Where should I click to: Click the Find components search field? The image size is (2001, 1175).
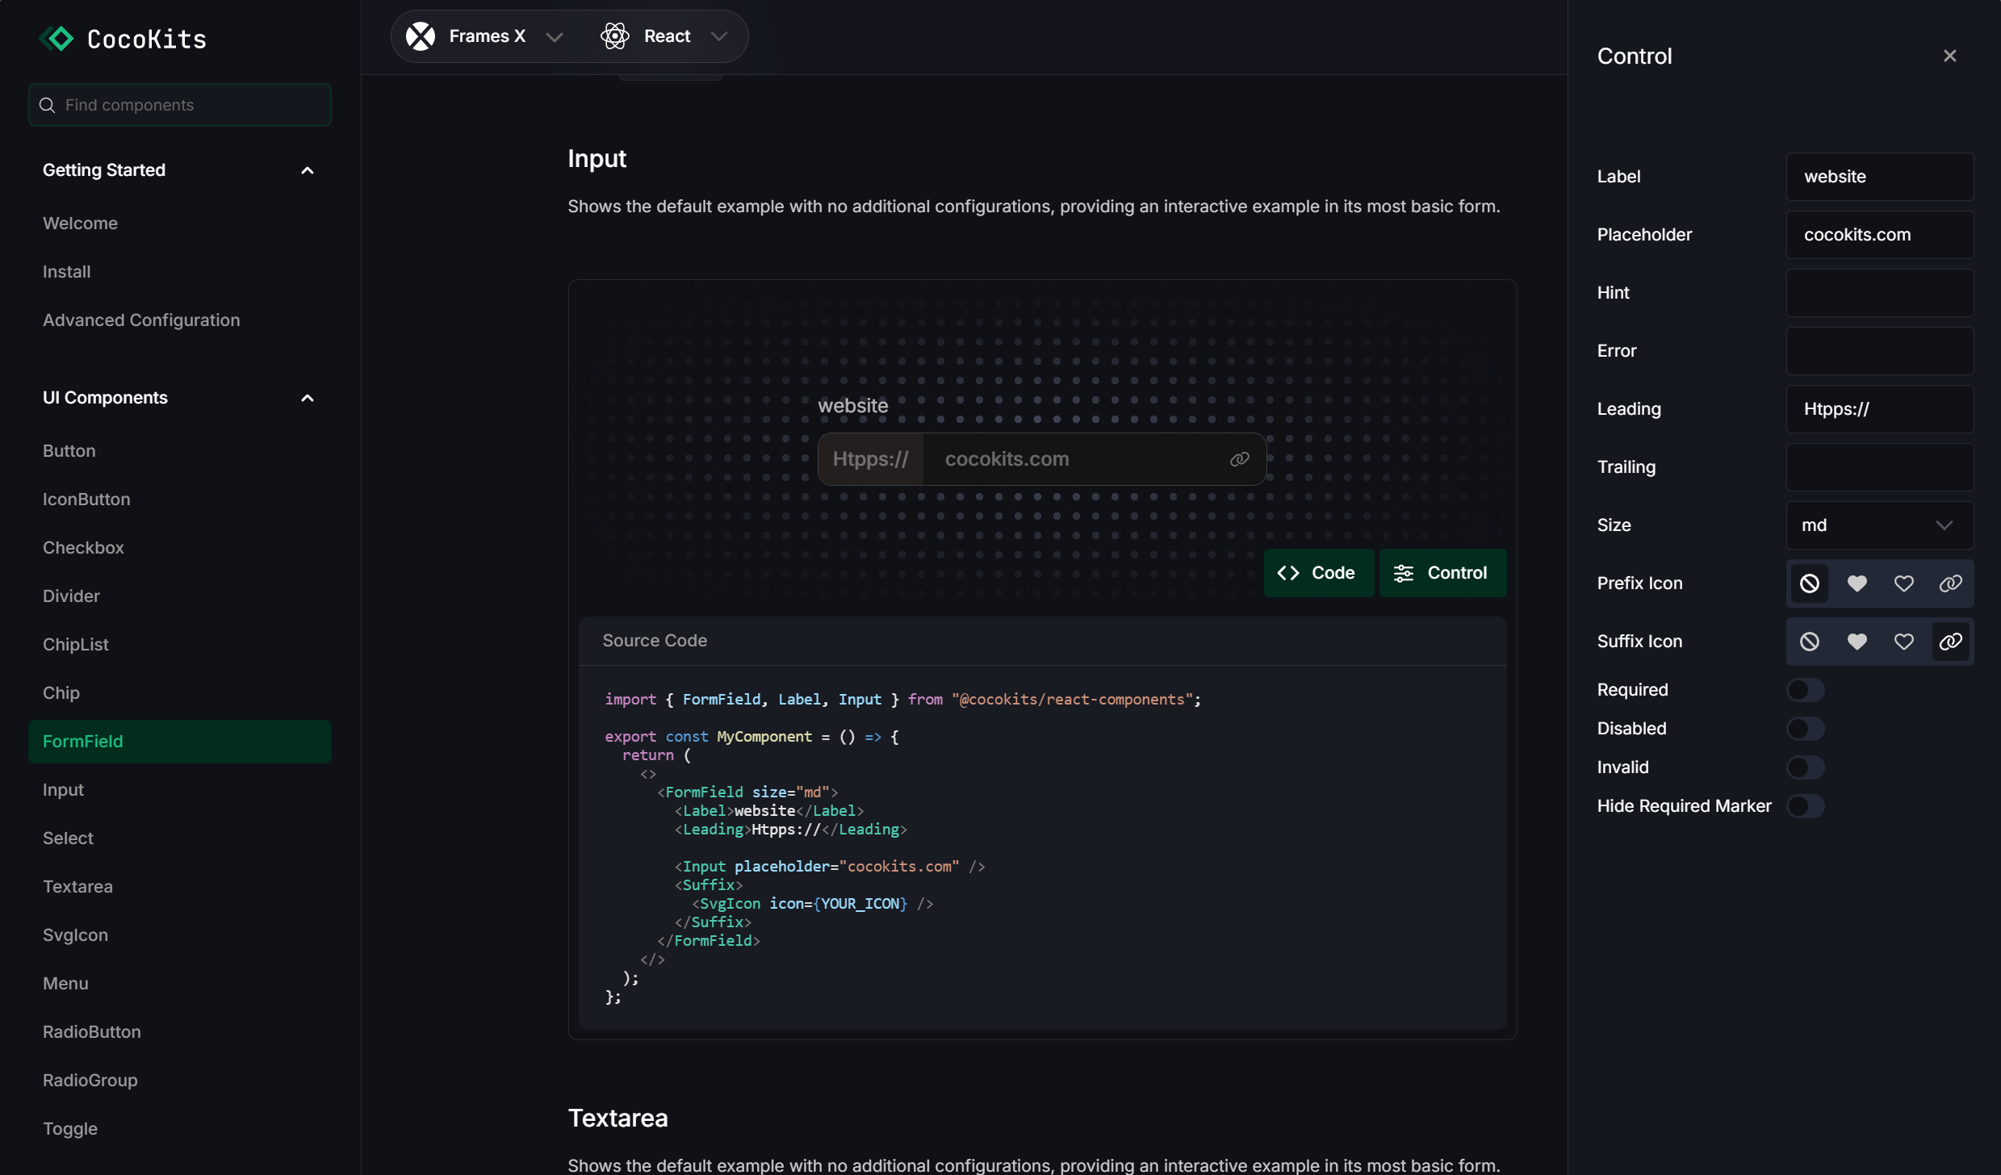[179, 105]
